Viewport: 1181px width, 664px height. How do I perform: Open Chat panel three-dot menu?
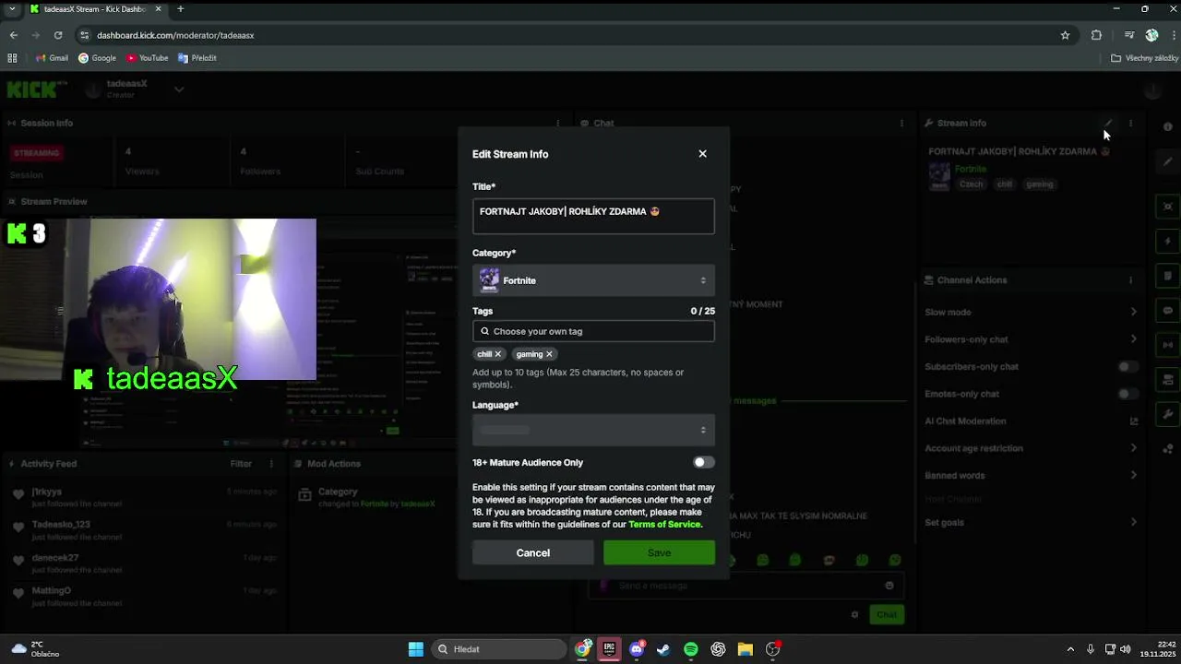[901, 123]
